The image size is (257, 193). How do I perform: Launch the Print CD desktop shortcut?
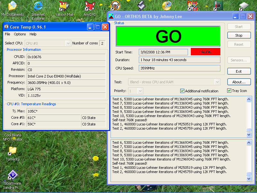(192, 5)
